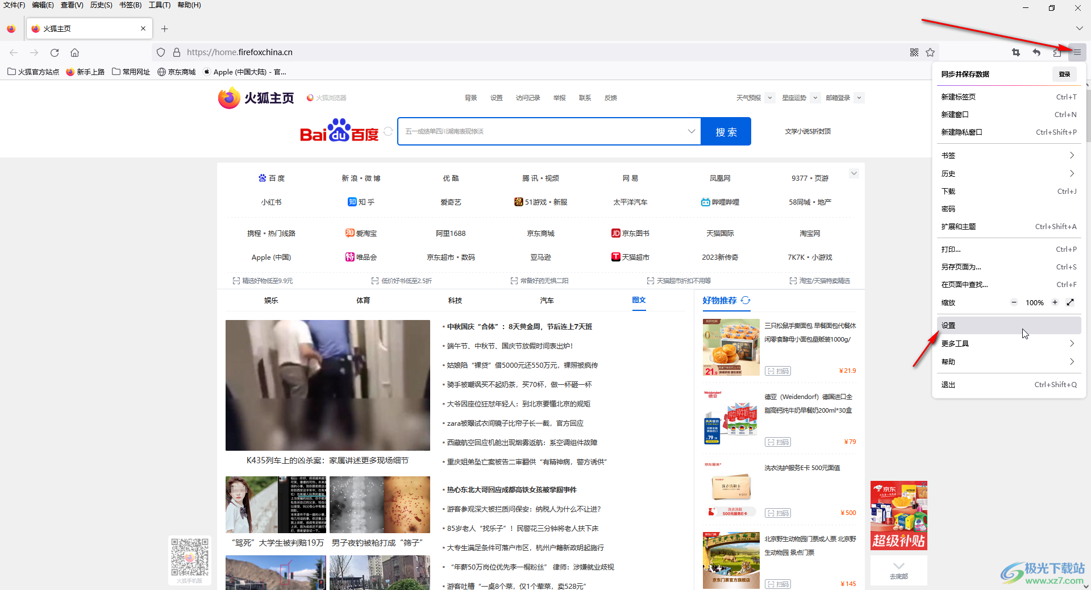Refresh the 好物推荐 recommendations
This screenshot has height=590, width=1091.
746,300
